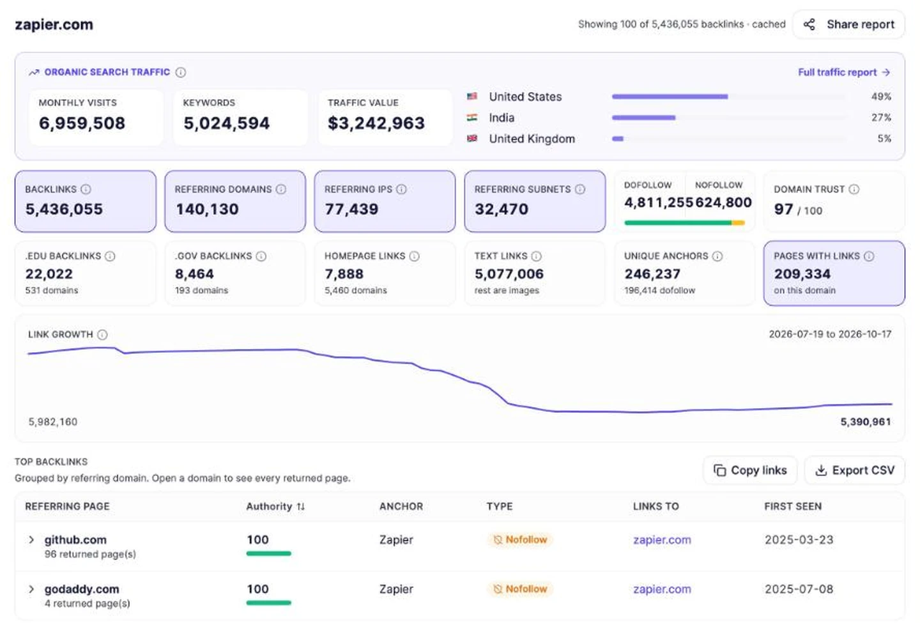Click the Nofollow badge in godaddy.com row
Image resolution: width=920 pixels, height=623 pixels.
coord(520,589)
